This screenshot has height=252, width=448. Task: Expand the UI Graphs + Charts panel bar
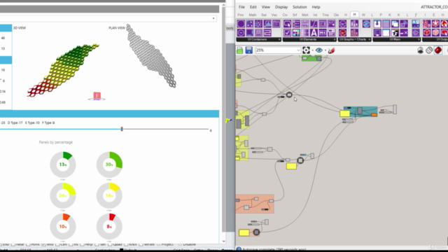pyautogui.click(x=355, y=39)
